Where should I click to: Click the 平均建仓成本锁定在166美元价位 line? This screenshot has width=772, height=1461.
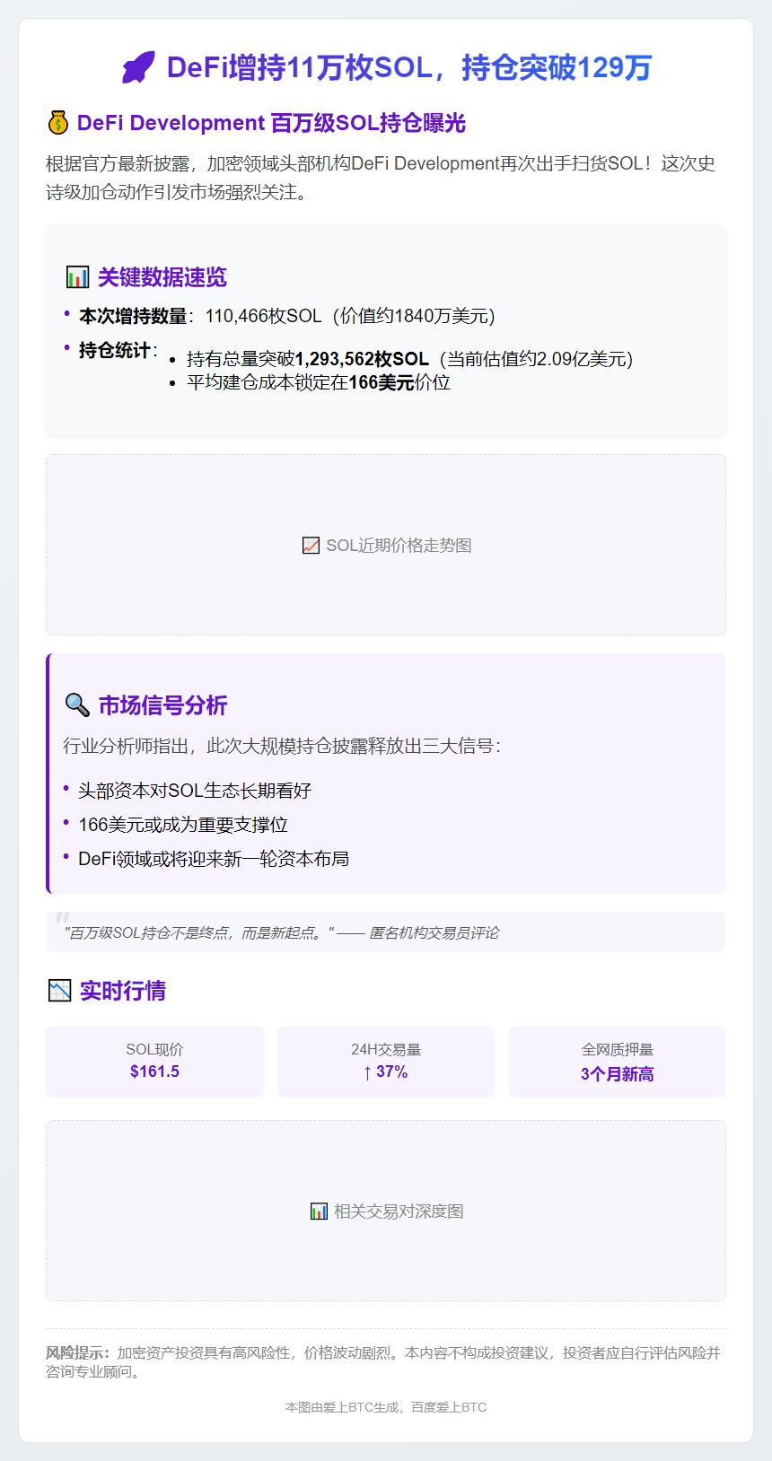(x=319, y=382)
